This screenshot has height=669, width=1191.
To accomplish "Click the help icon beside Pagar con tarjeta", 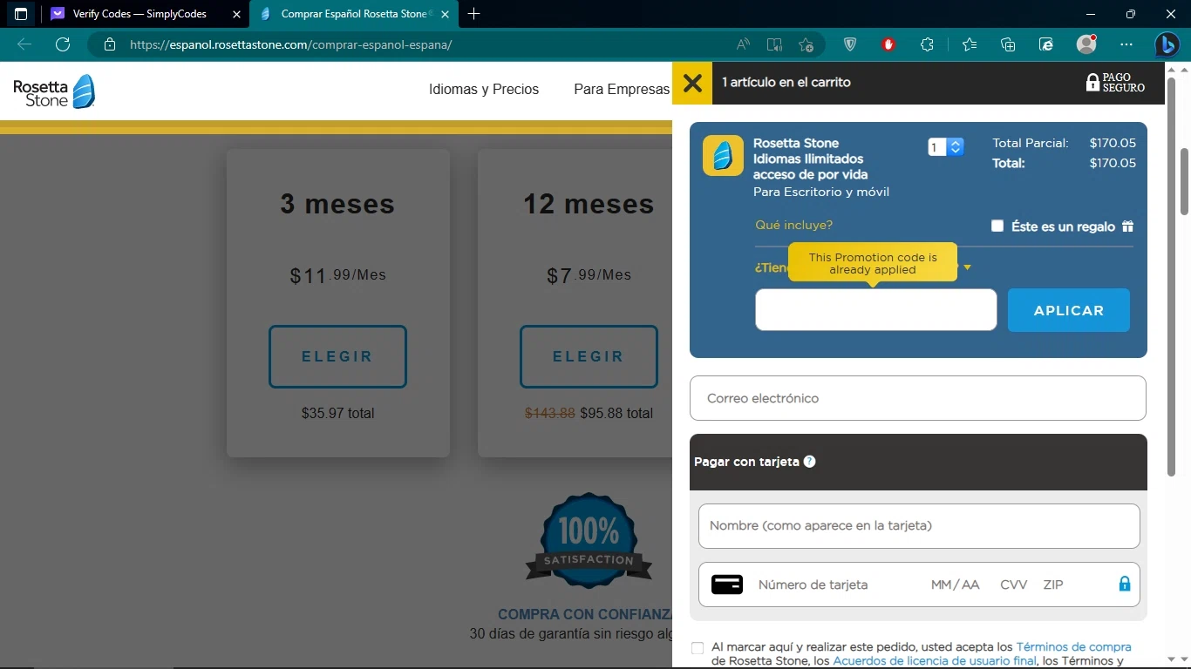I will coord(809,462).
